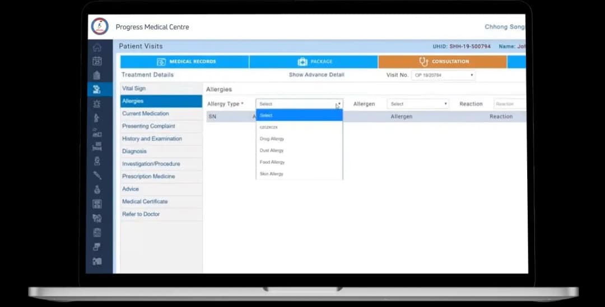This screenshot has height=307, width=605.
Task: Click the home icon in sidebar
Action: coord(97,48)
